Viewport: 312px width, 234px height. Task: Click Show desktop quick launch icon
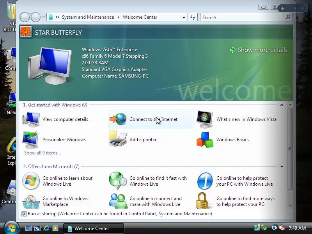(x=28, y=228)
